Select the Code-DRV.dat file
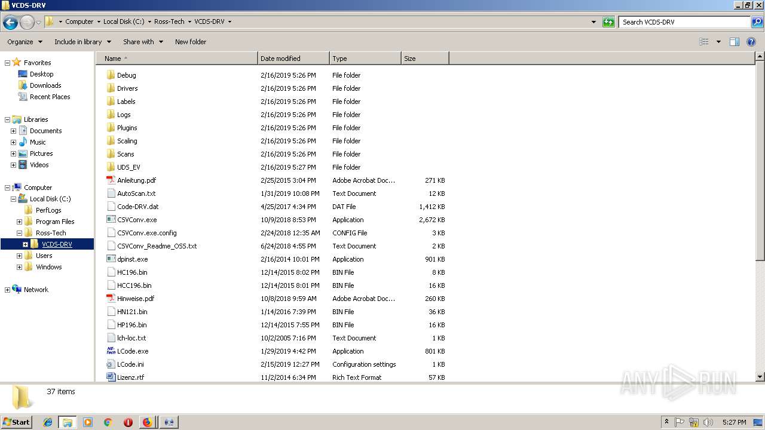Screen dimensions: 765x430 [137, 207]
